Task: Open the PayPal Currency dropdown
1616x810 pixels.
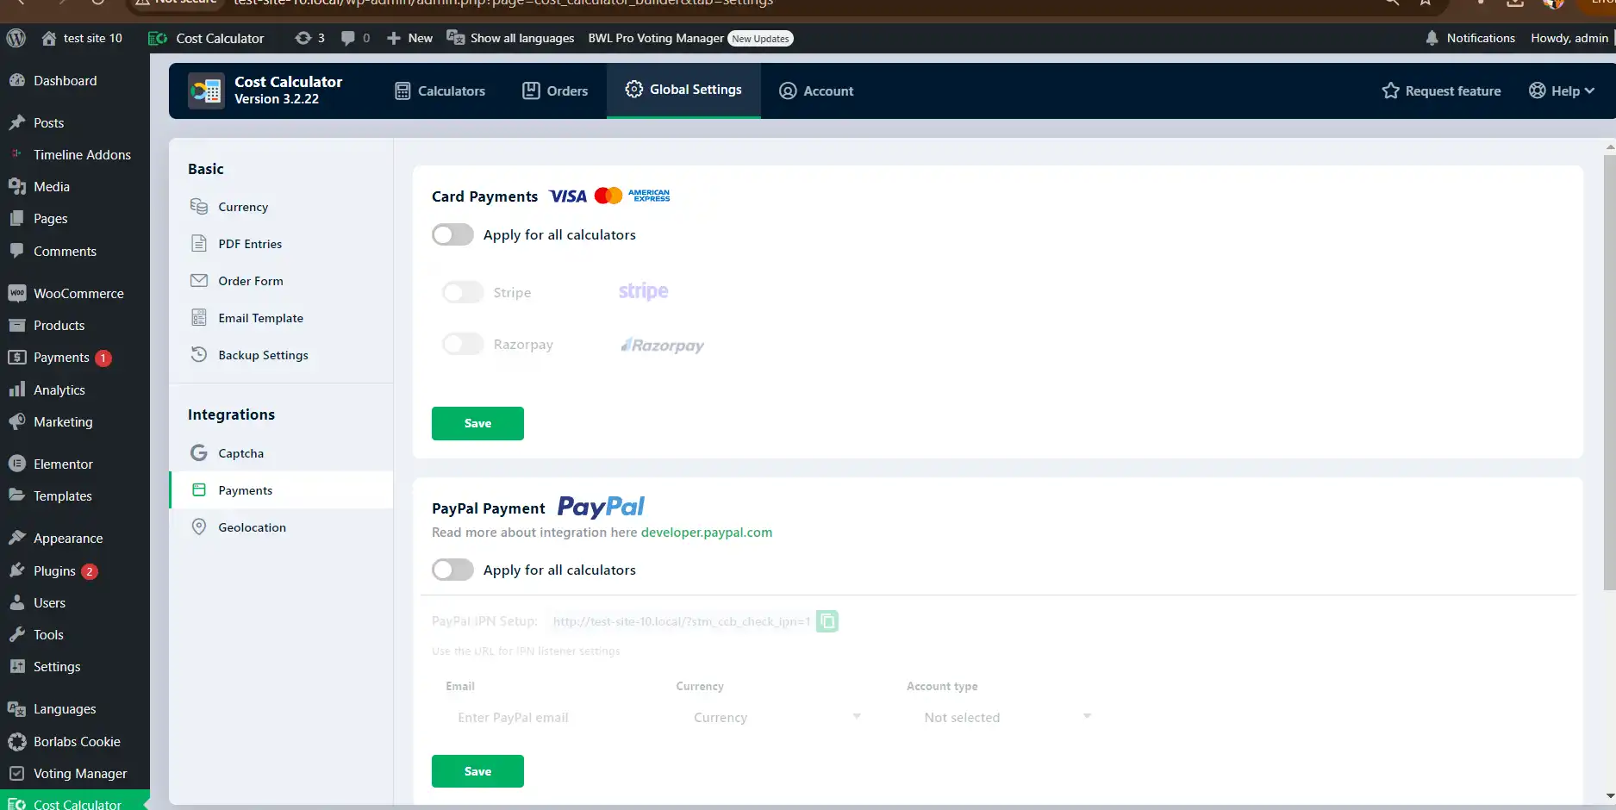Action: [x=777, y=717]
